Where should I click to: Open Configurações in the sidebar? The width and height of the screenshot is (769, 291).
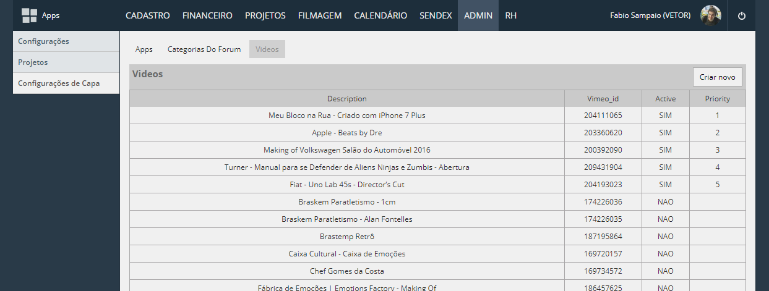pyautogui.click(x=66, y=41)
